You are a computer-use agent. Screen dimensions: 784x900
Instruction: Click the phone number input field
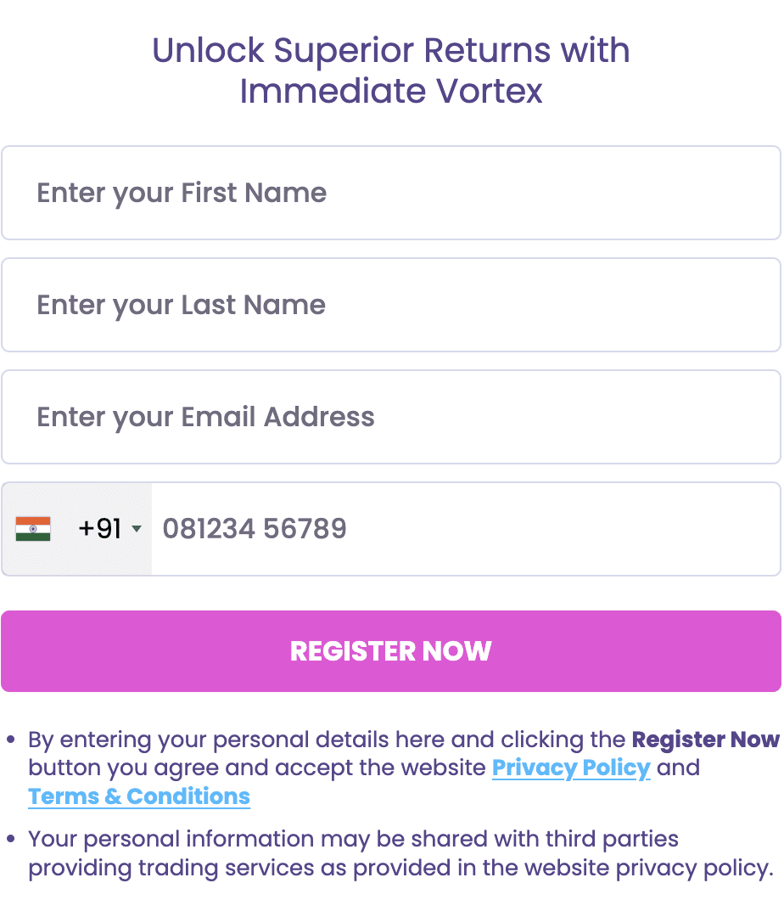point(466,529)
